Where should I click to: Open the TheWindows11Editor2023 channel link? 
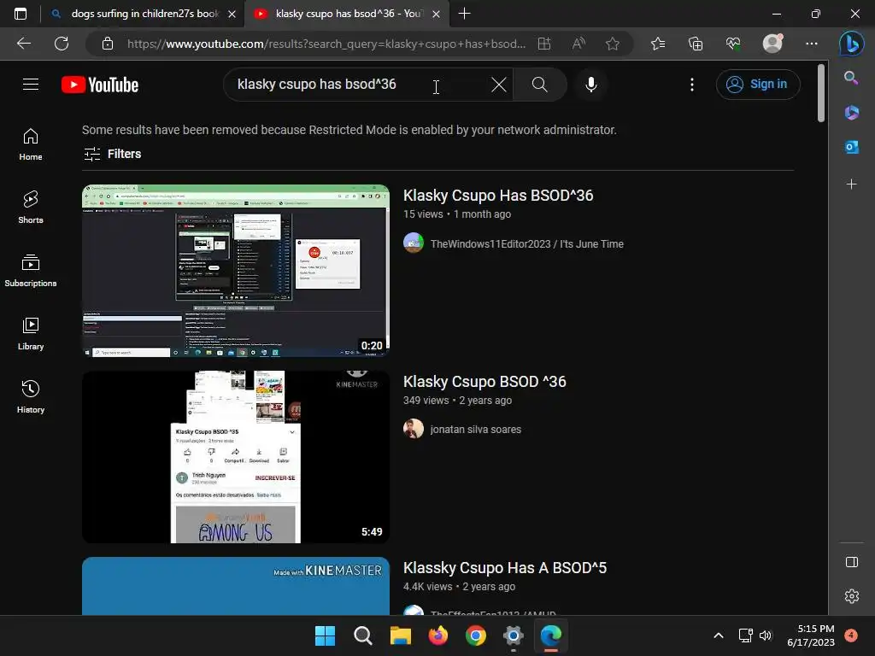[x=526, y=243]
